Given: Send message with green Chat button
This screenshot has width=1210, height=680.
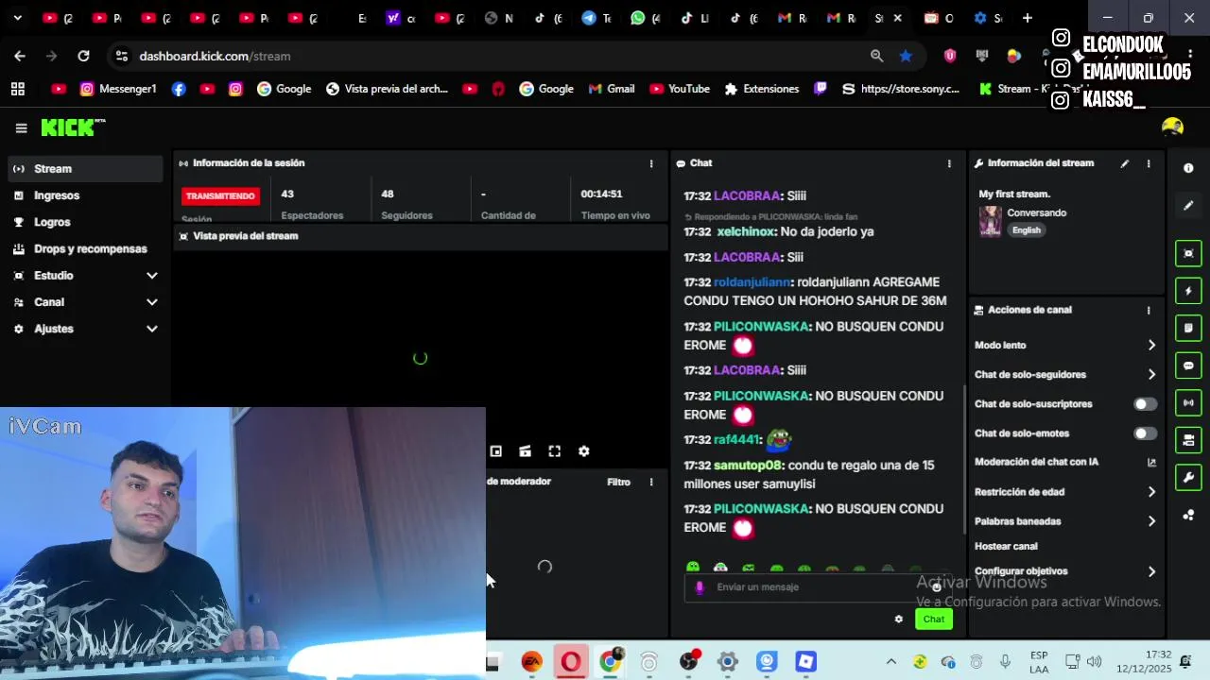Looking at the screenshot, I should (933, 620).
